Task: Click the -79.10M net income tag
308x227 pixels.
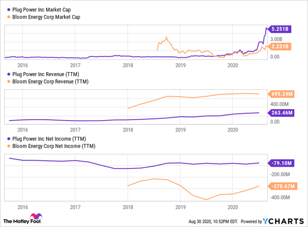Action: coord(281,163)
